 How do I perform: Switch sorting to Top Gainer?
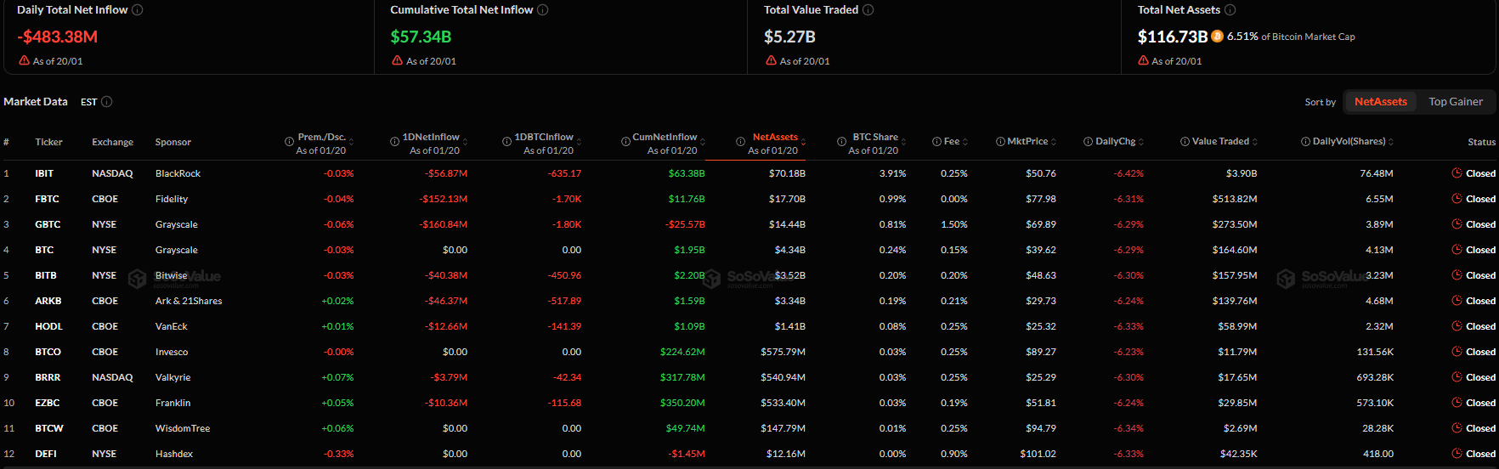click(x=1455, y=102)
